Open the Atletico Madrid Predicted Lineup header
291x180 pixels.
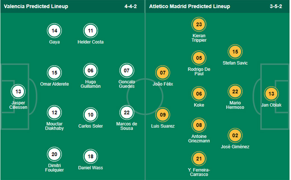point(190,6)
